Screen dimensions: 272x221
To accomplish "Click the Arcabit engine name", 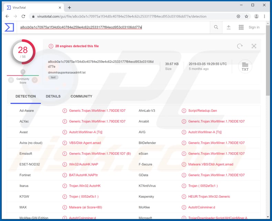I will (x=144, y=121).
